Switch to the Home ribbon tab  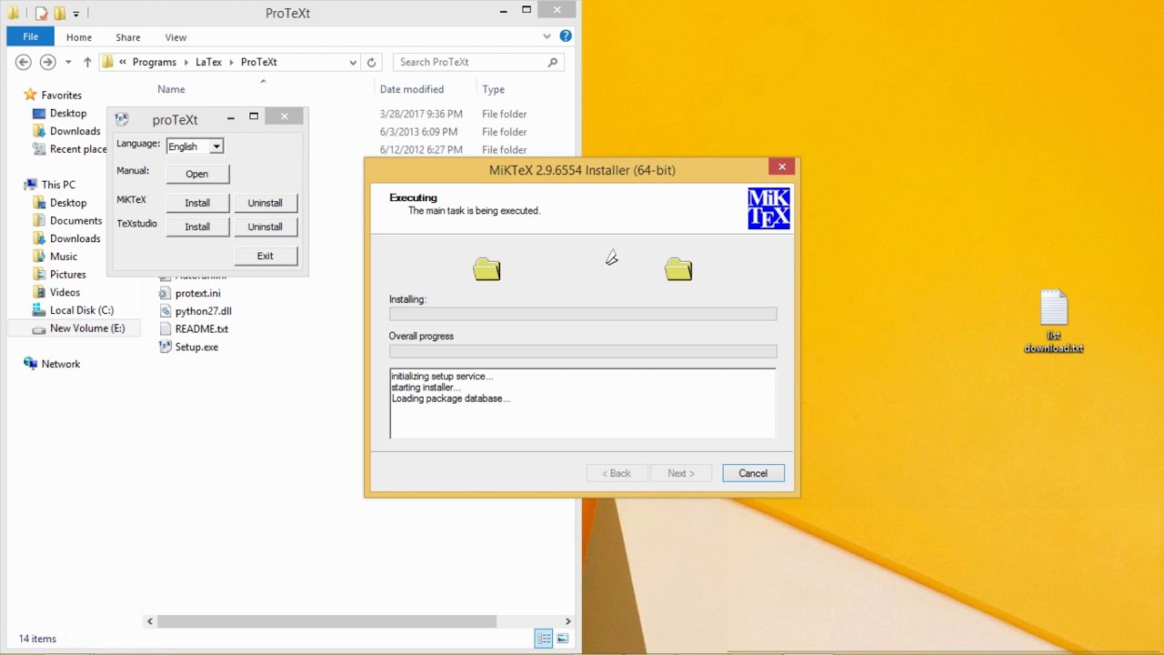79,37
